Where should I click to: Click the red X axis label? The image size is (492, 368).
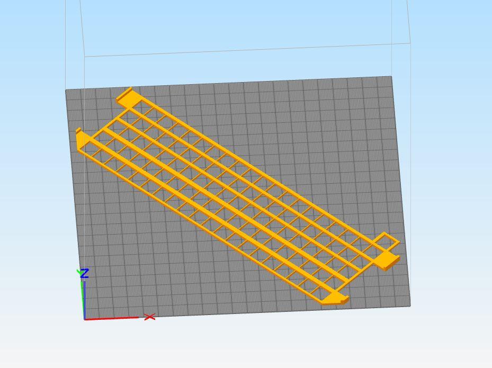point(150,317)
